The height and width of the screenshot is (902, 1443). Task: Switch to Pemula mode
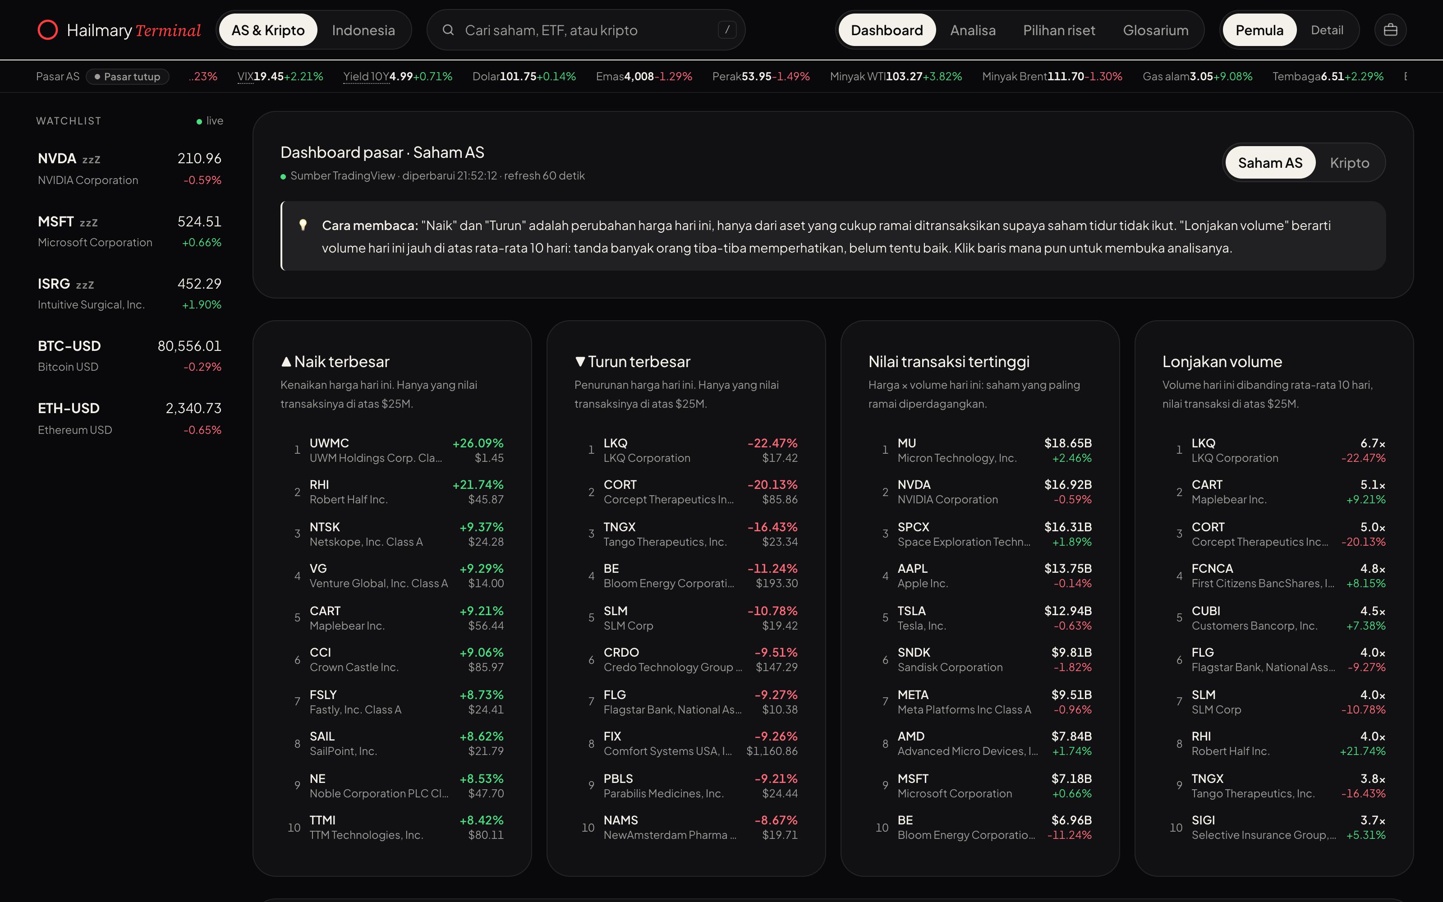click(x=1259, y=30)
